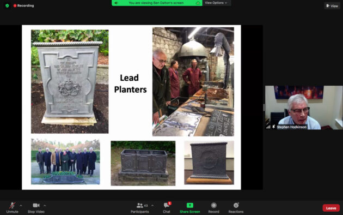The image size is (343, 215).
Task: Leave the meeting
Action: (x=331, y=208)
